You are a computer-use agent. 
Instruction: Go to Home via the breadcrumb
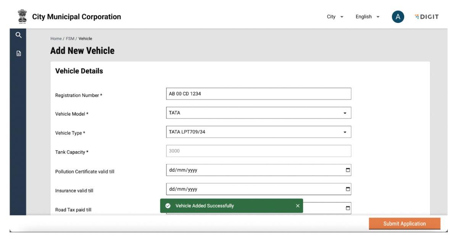(56, 38)
